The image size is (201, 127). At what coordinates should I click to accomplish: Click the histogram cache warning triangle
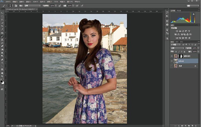pos(194,14)
